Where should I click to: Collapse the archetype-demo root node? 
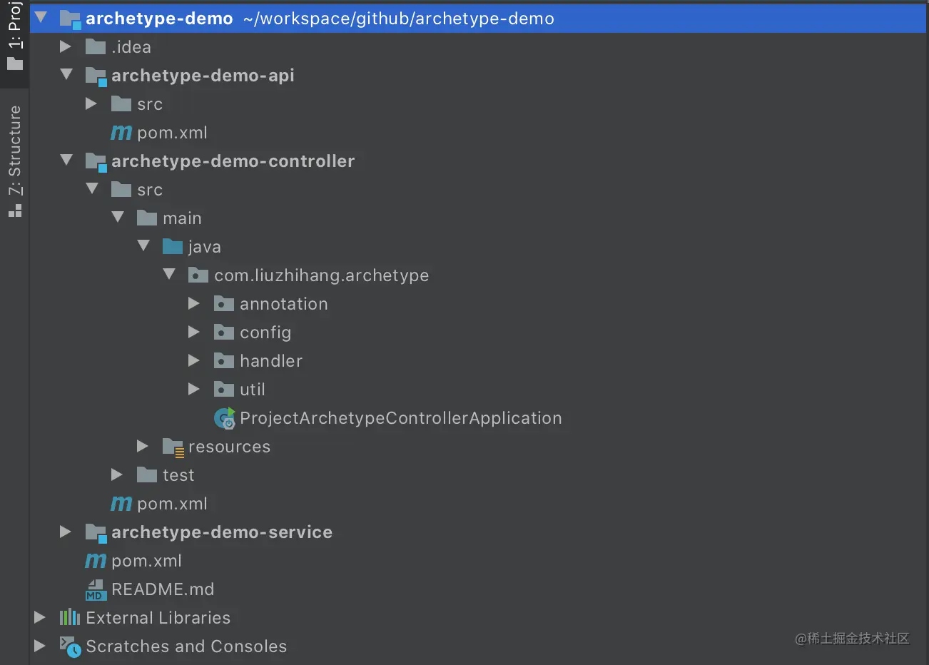coord(41,18)
